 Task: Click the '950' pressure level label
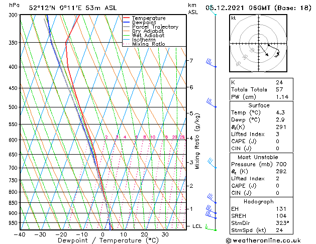click(14, 223)
